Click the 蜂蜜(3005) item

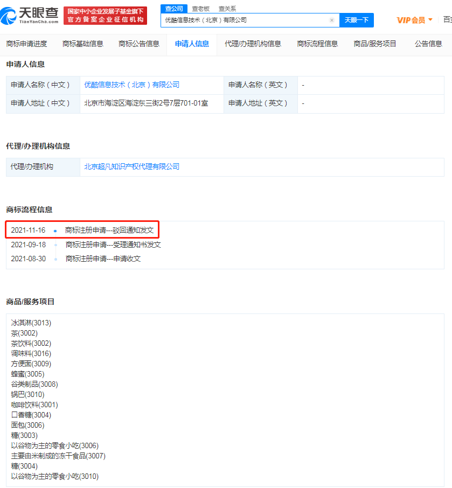27,374
